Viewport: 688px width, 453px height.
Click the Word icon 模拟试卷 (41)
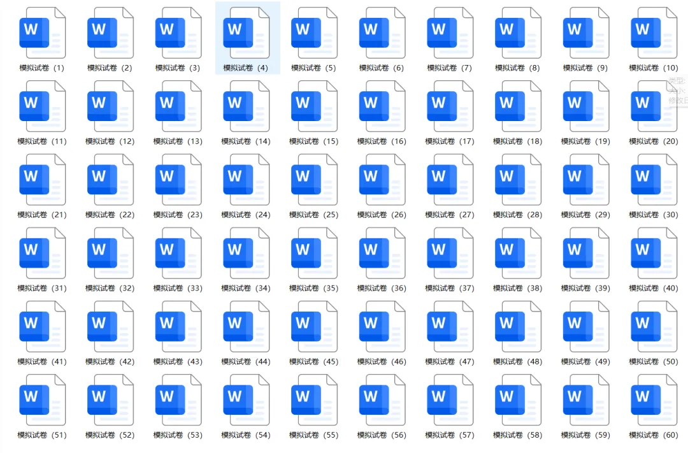tap(43, 327)
